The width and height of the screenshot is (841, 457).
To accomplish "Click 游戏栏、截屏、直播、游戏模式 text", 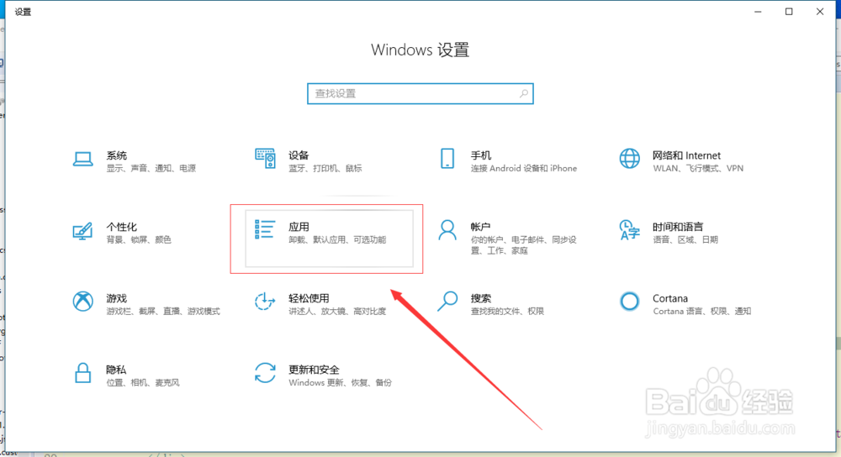I will click(163, 312).
